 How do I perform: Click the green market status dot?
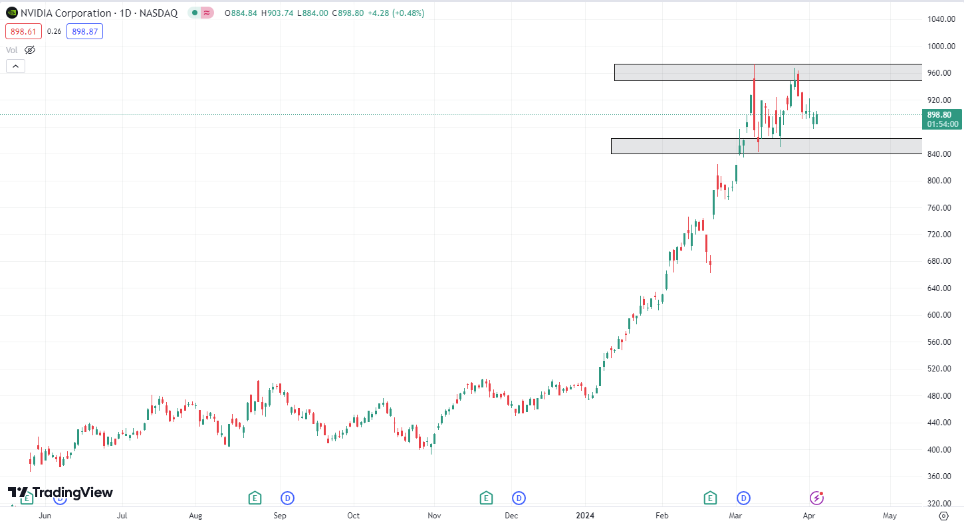coord(193,13)
